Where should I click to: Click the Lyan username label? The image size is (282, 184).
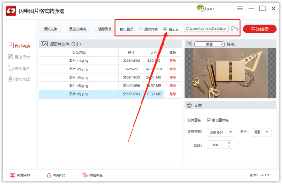[210, 8]
